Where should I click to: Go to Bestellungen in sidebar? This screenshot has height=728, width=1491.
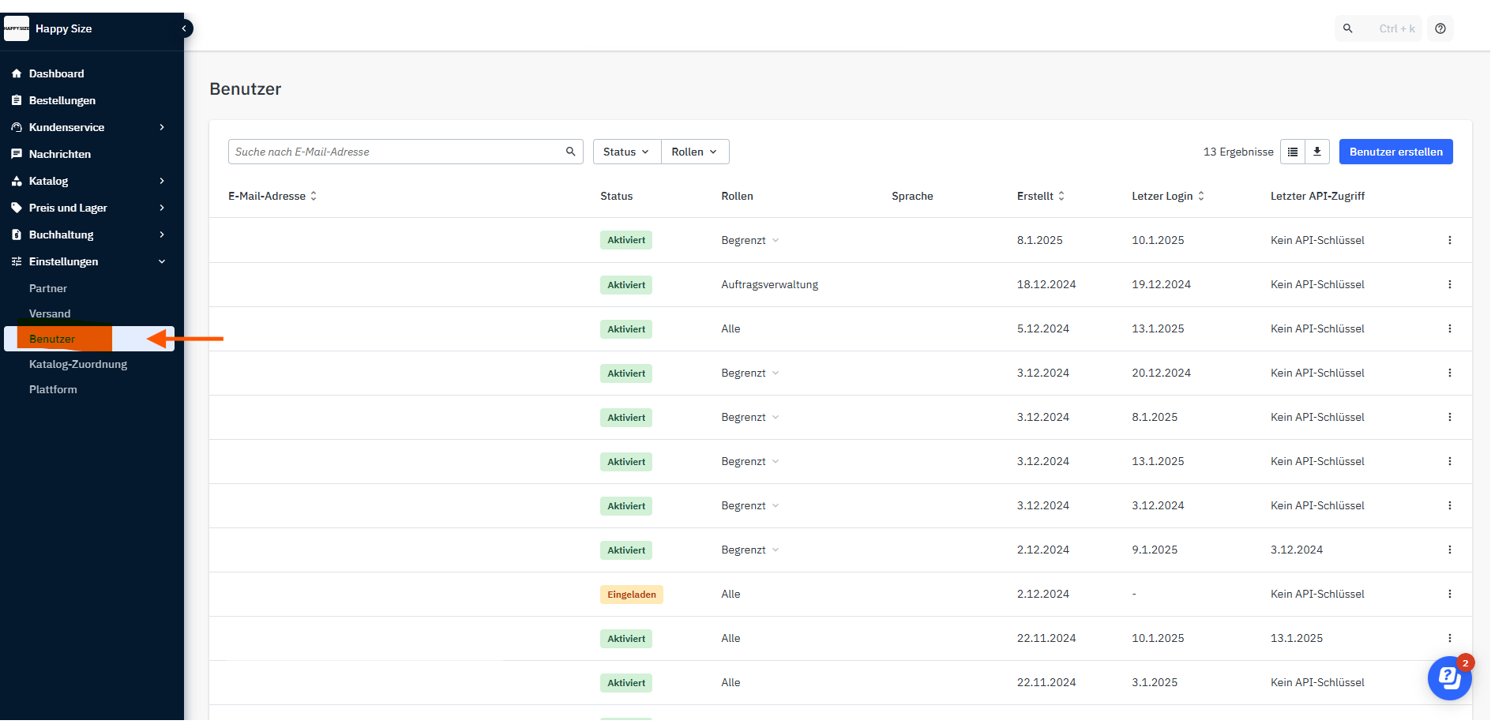click(x=62, y=100)
